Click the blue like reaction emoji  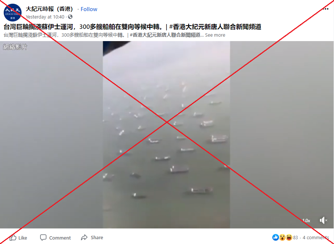tap(275, 237)
